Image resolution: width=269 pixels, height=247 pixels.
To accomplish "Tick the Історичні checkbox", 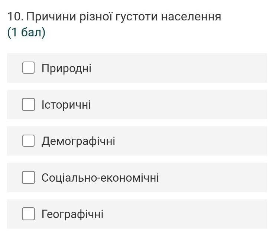I will pyautogui.click(x=29, y=104).
